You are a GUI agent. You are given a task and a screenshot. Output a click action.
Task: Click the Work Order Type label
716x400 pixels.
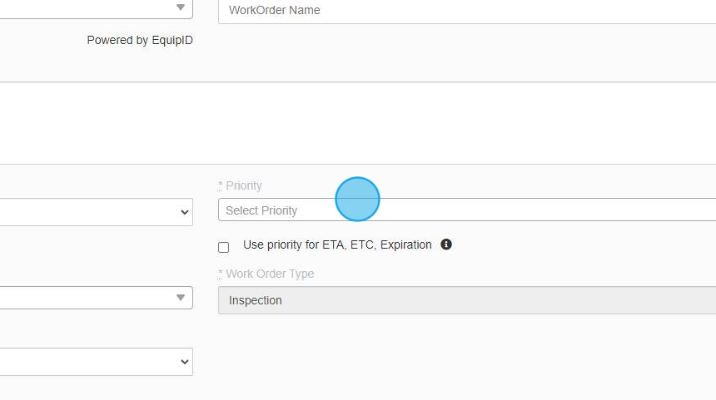(270, 274)
